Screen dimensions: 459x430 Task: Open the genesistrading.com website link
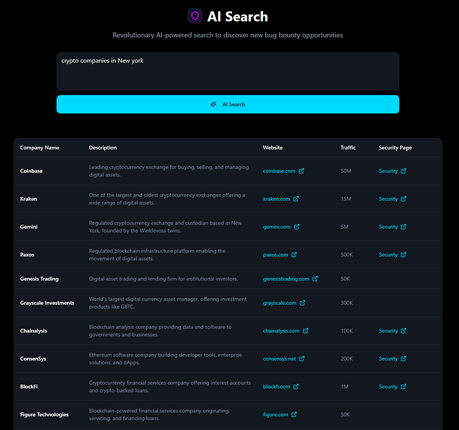click(286, 279)
